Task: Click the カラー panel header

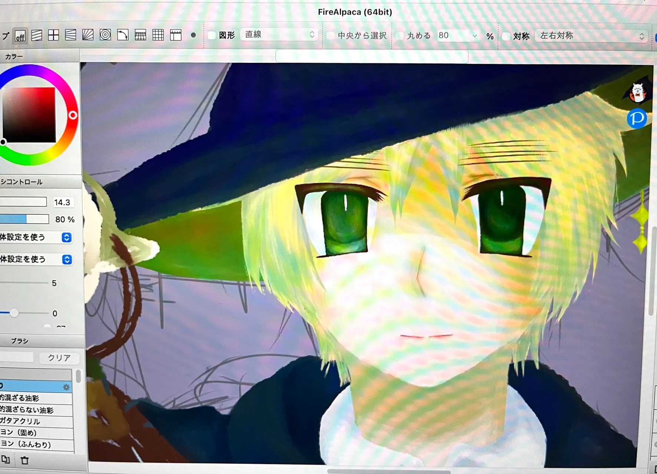Action: click(40, 56)
